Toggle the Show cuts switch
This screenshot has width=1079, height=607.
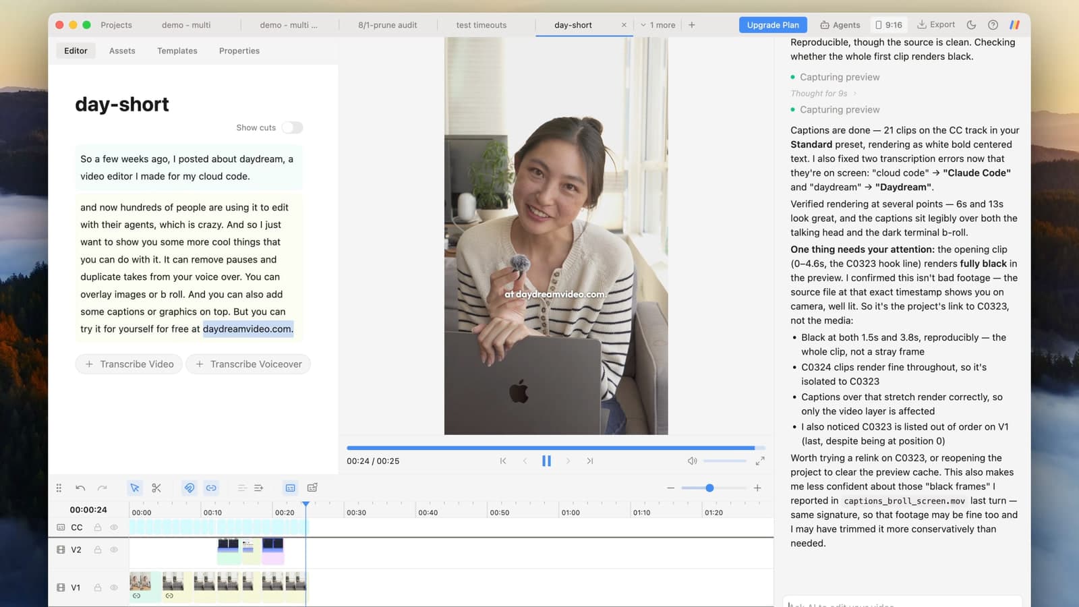tap(292, 127)
